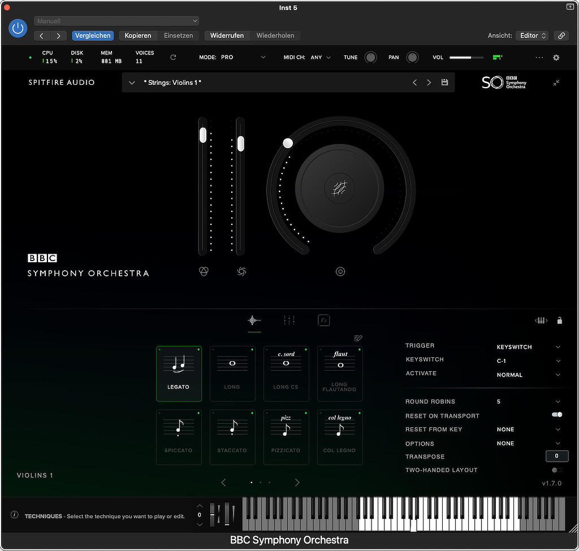Click the center emblem of the big knob

coord(340,189)
